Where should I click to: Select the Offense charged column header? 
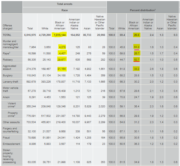[8, 27]
